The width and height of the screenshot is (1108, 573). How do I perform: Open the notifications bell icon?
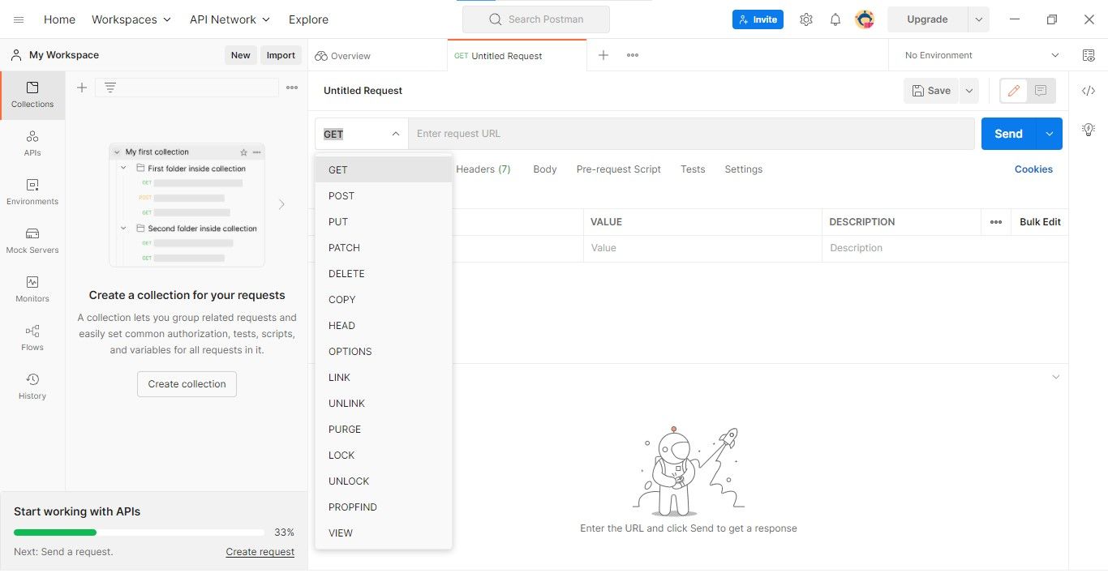835,19
